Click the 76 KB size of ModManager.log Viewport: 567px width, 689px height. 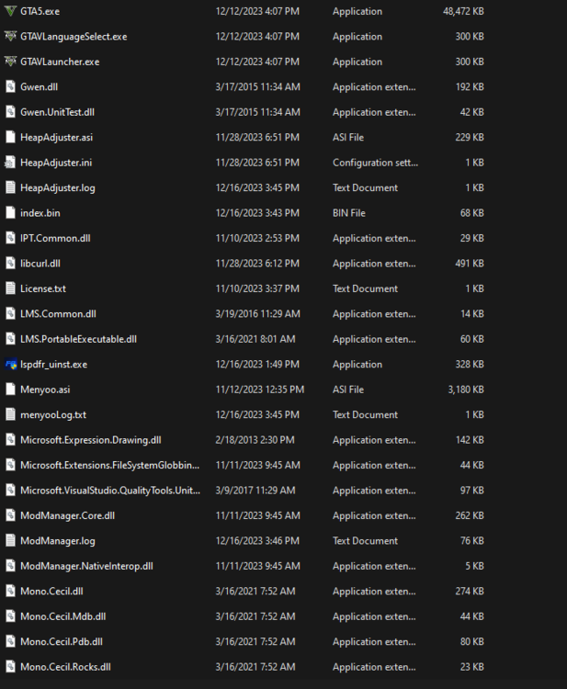coord(472,541)
